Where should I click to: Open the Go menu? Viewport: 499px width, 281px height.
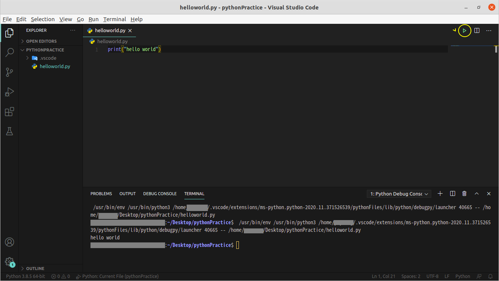click(80, 19)
